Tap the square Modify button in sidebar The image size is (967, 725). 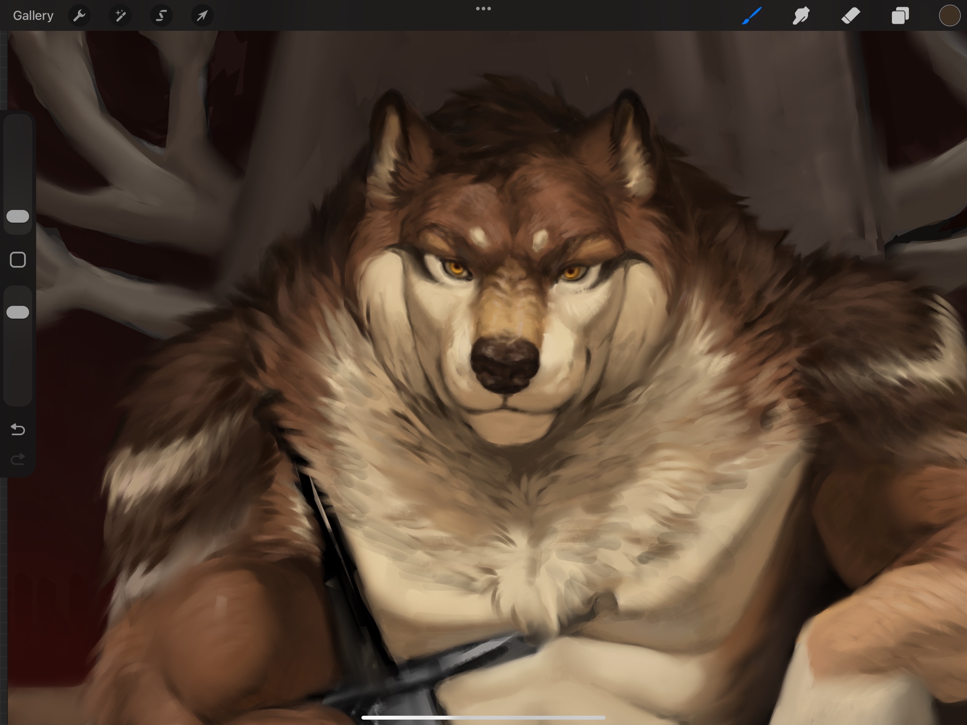tap(18, 260)
